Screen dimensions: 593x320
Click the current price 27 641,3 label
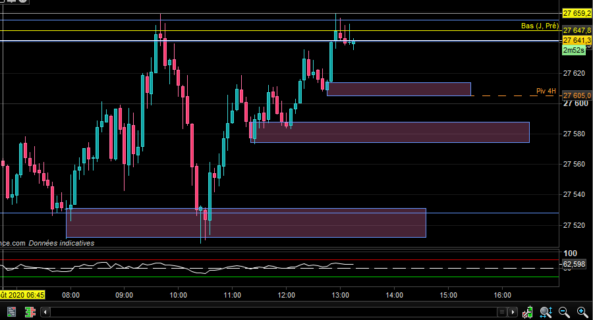(x=577, y=40)
